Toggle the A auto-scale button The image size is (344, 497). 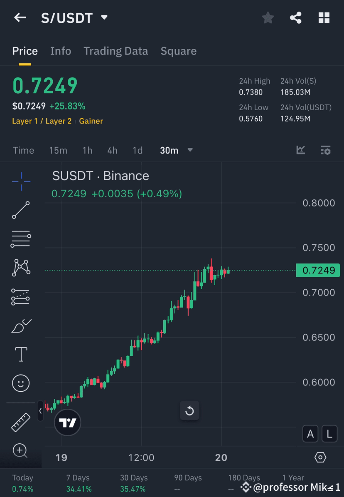[310, 434]
